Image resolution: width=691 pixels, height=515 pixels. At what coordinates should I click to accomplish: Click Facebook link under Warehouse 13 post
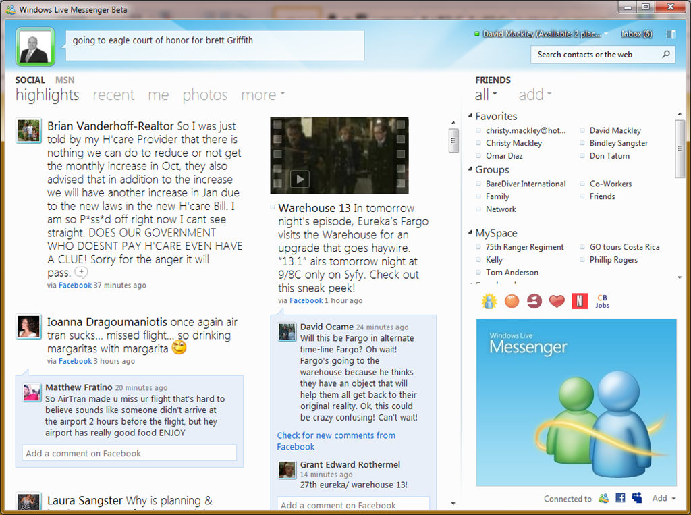tap(306, 300)
